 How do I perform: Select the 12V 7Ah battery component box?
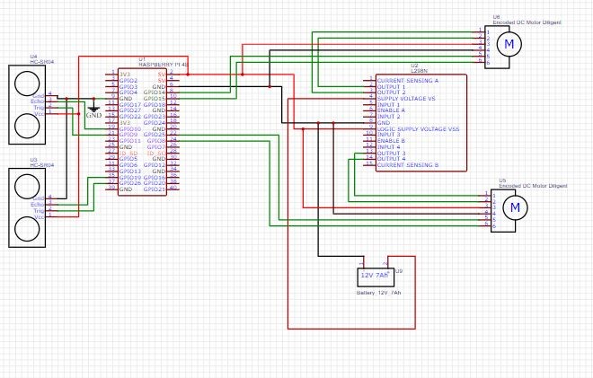pyautogui.click(x=376, y=277)
